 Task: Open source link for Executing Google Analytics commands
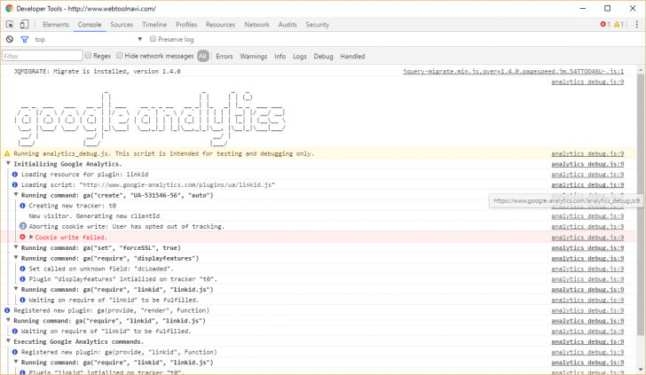[587, 341]
